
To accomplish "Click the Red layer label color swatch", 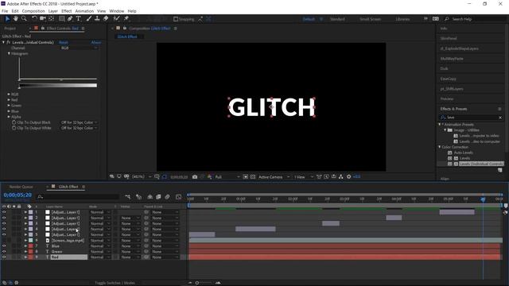I will [30, 257].
